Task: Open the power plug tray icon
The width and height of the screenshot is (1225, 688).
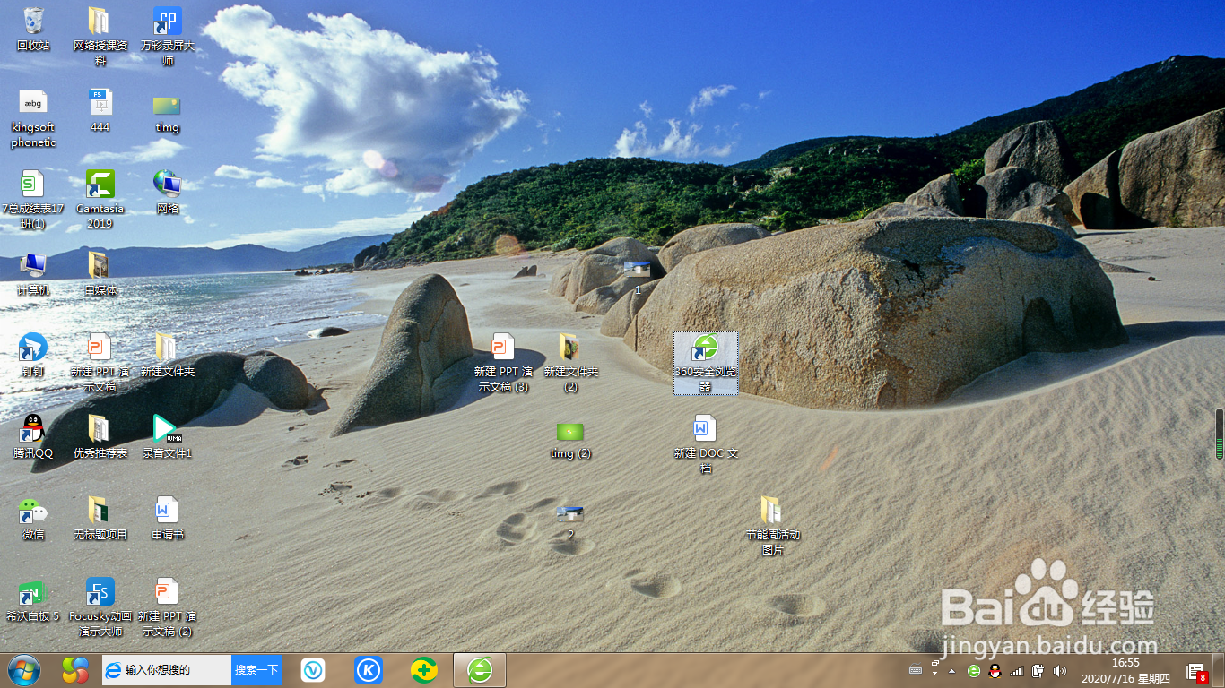Action: [x=1038, y=670]
